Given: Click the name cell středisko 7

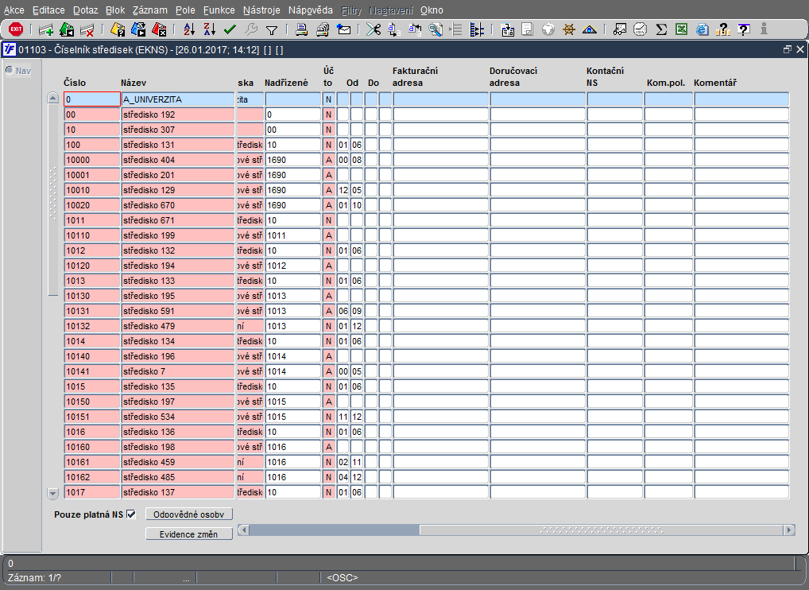Looking at the screenshot, I should [x=177, y=371].
